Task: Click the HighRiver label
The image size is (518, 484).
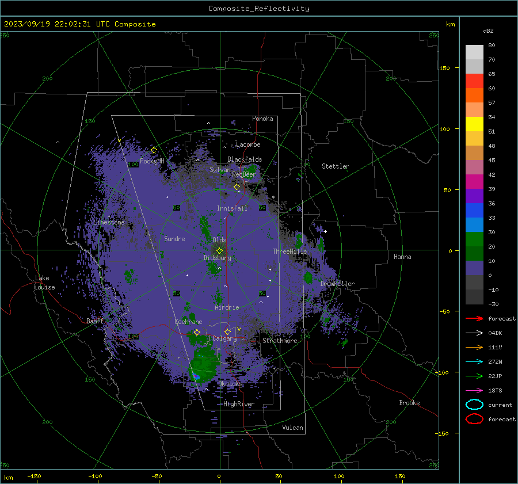Action: click(239, 404)
